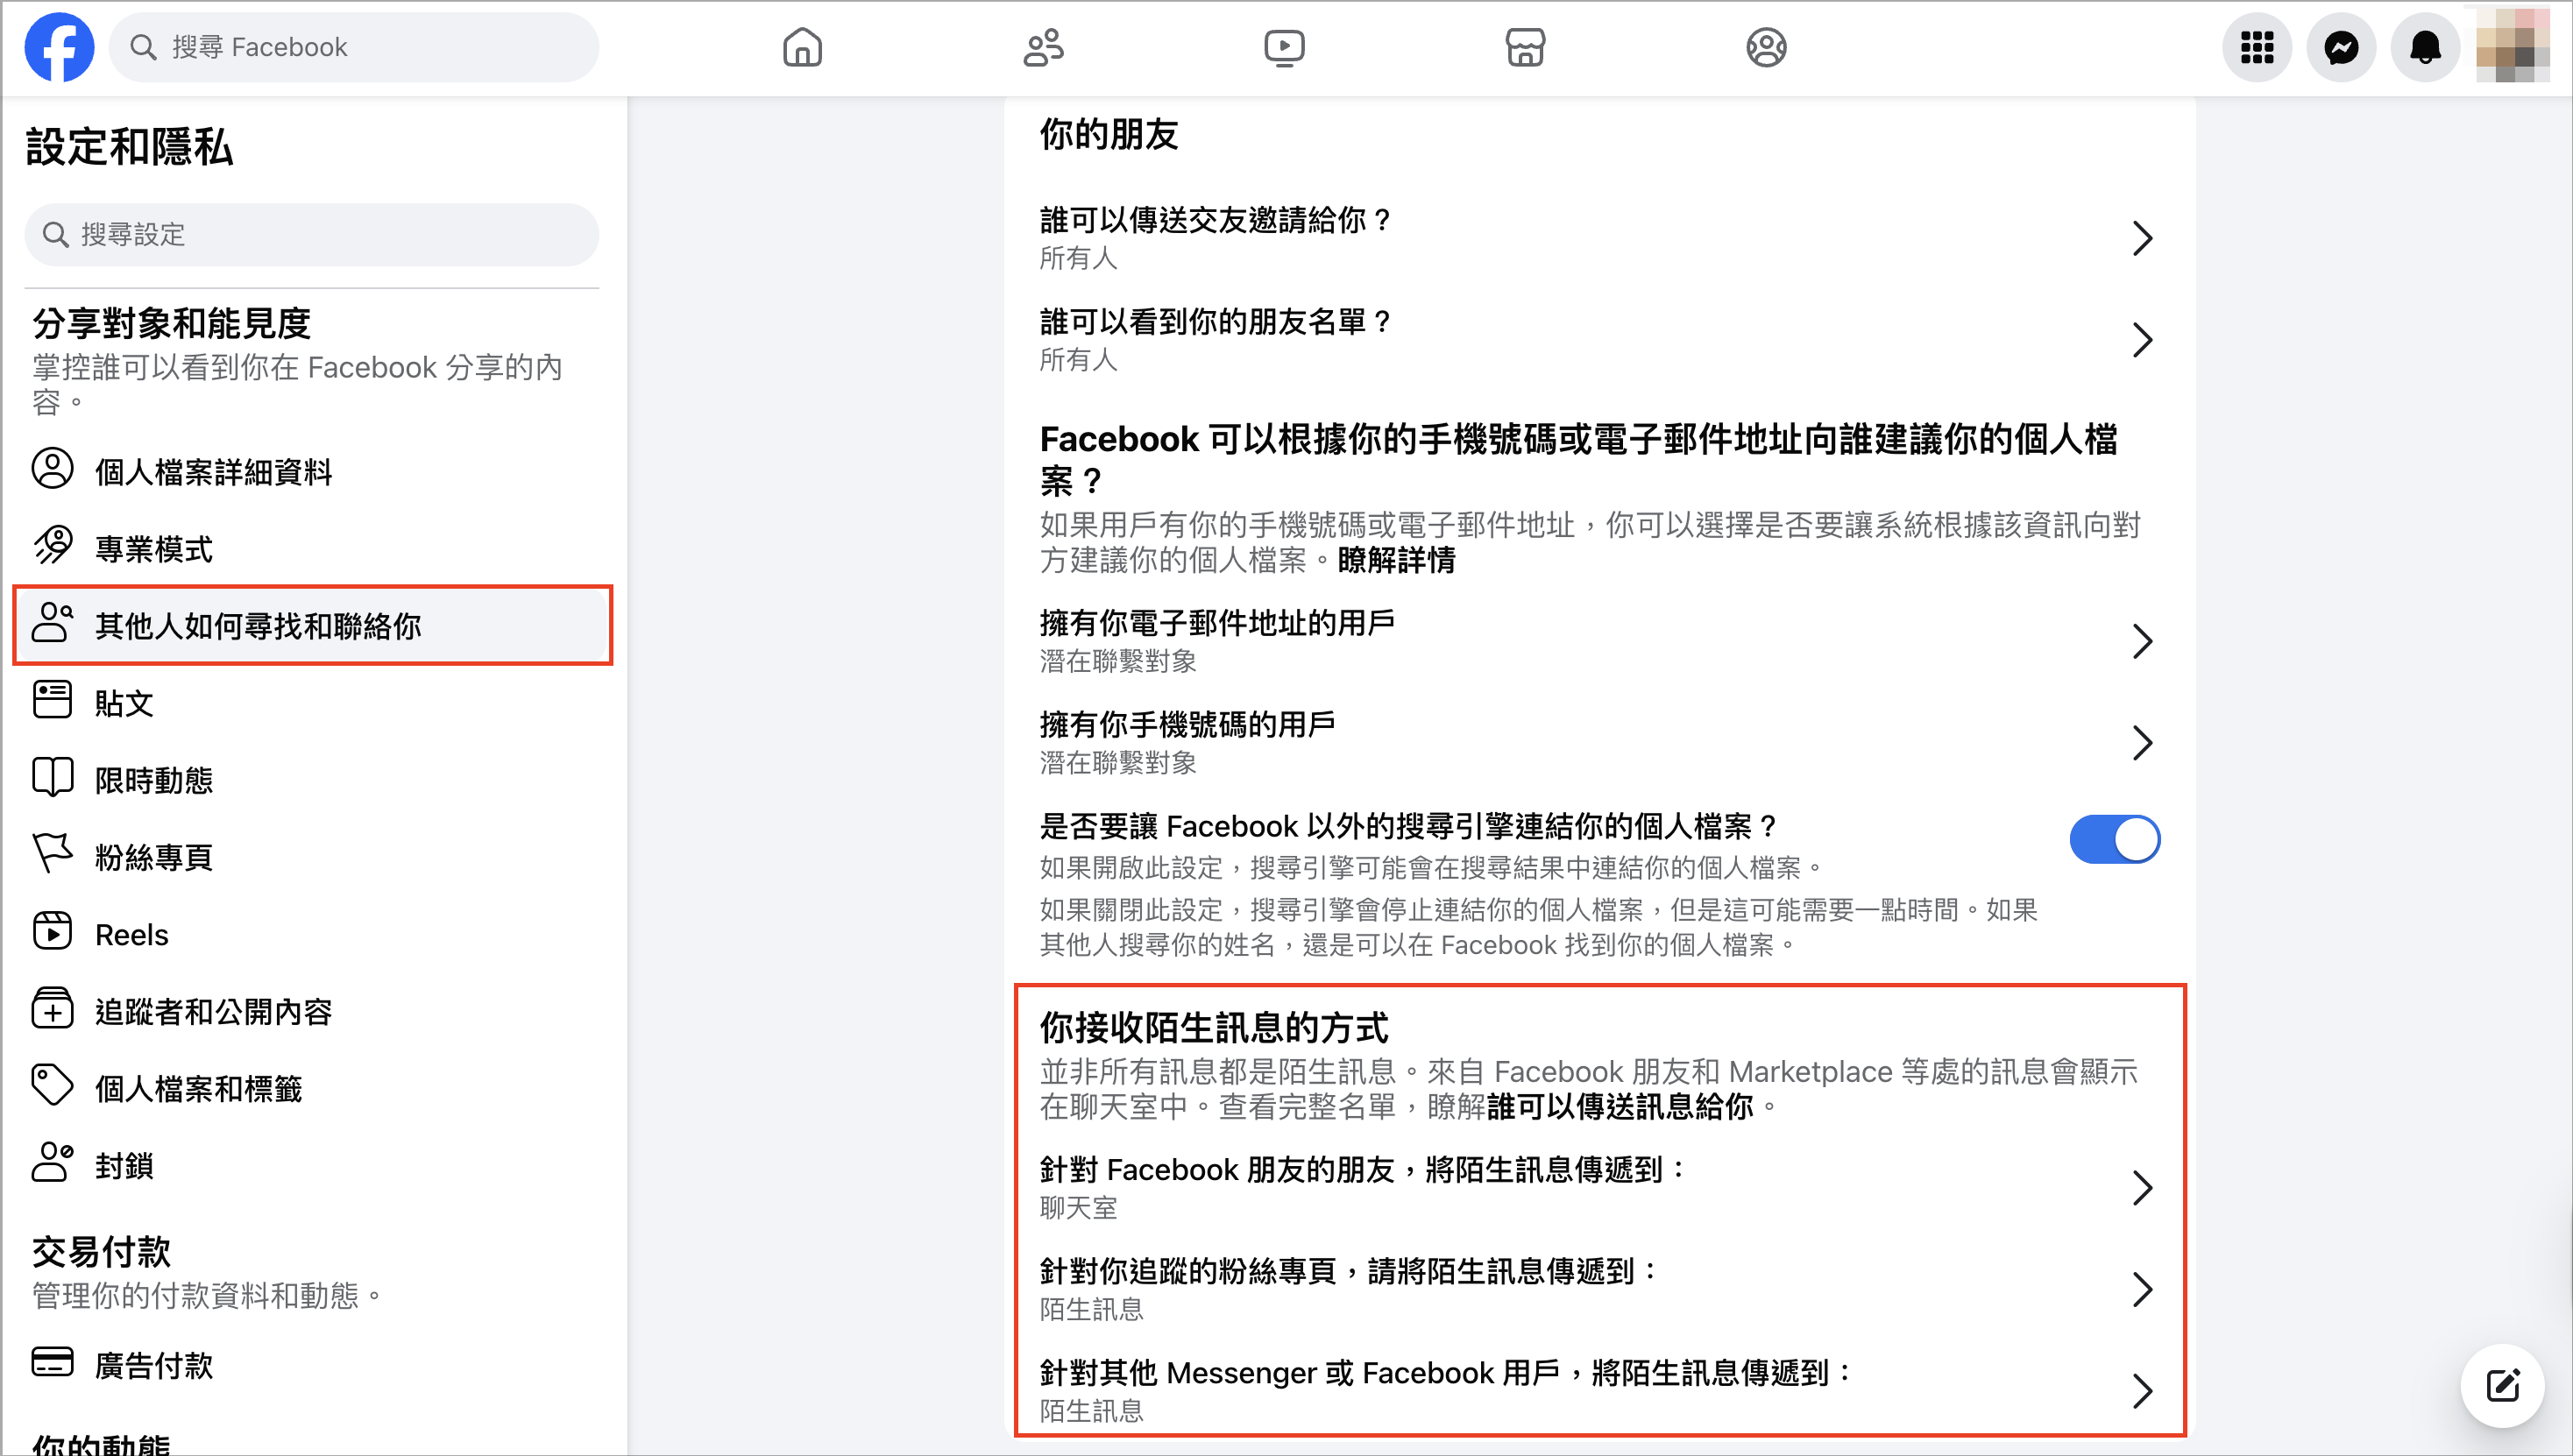Open the Marketplace icon
Screen dimensions: 2573x1456
pos(1526,47)
